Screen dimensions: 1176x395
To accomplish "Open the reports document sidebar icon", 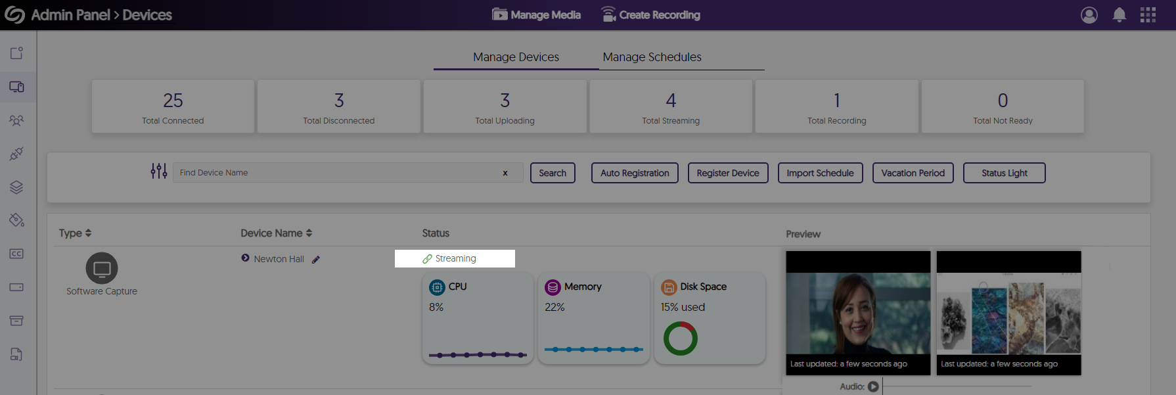I will pyautogui.click(x=16, y=354).
